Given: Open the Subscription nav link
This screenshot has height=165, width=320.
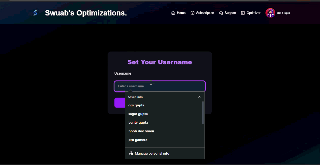Looking at the screenshot, I should point(205,13).
